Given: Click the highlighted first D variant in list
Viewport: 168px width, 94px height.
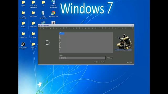Looking at the screenshot, I should pyautogui.click(x=62, y=33).
